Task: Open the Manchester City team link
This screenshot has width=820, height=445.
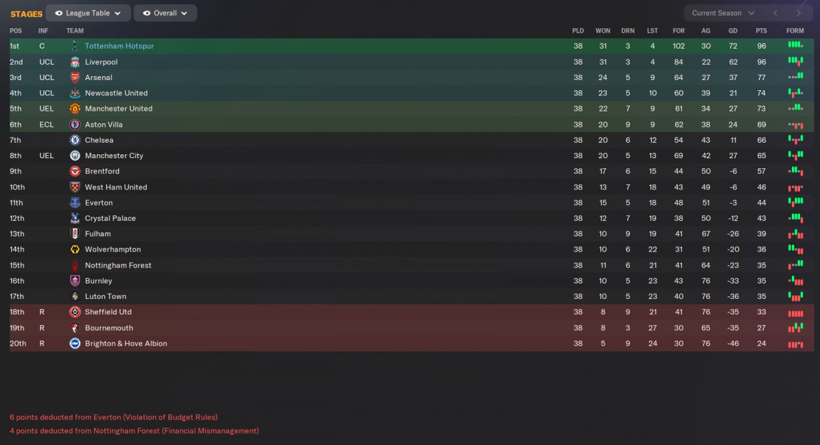Action: (114, 156)
